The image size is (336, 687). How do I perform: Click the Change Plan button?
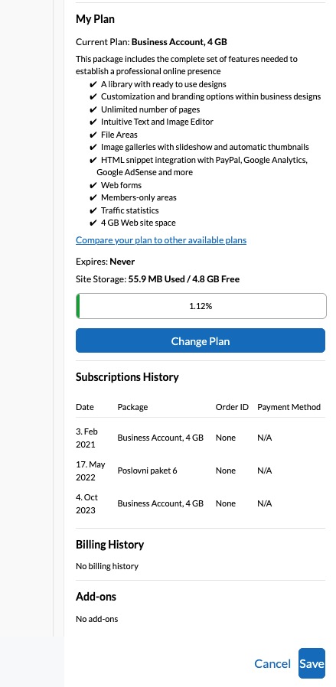click(x=201, y=341)
